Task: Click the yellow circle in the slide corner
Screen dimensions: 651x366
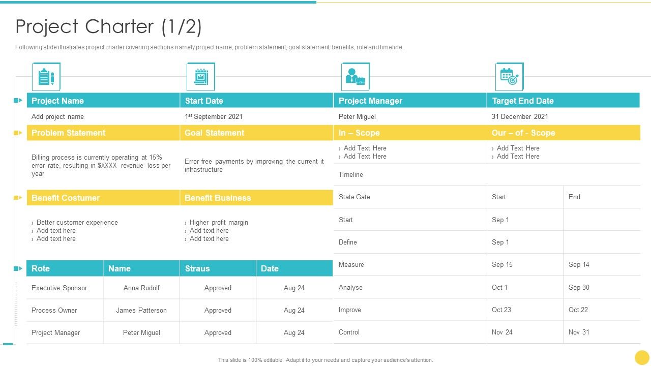Action: pos(642,357)
